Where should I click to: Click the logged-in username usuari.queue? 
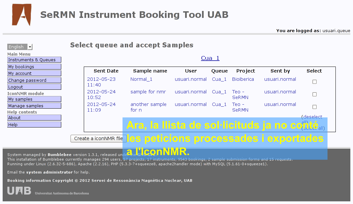(x=336, y=30)
